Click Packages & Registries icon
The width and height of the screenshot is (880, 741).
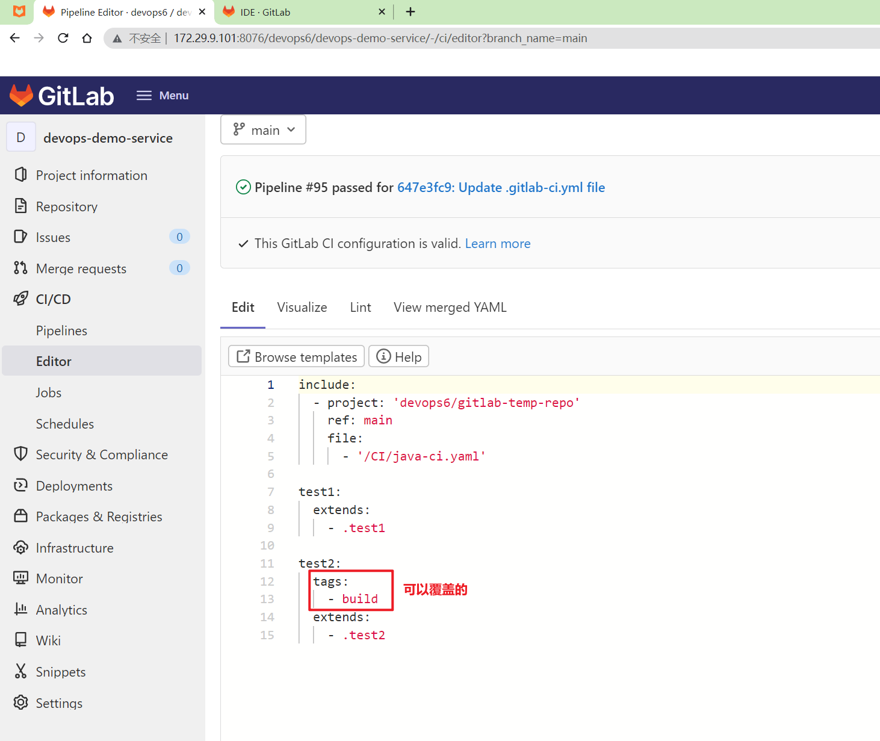20,516
